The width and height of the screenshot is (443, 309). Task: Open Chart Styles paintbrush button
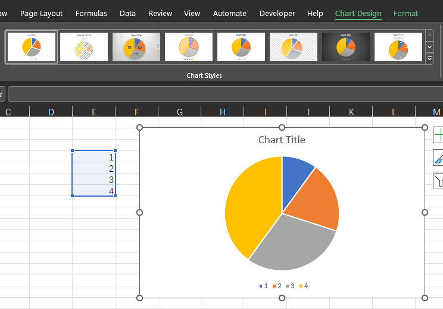click(x=438, y=157)
